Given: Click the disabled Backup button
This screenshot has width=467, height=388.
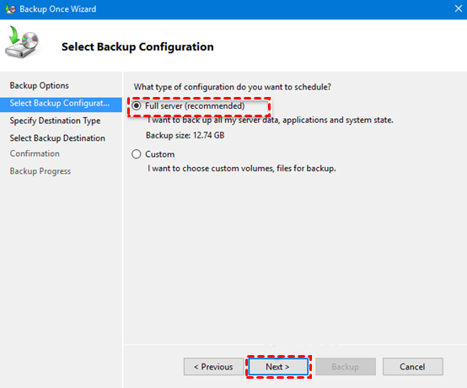Looking at the screenshot, I should click(x=346, y=367).
